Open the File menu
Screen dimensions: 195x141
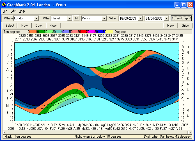click(5, 11)
